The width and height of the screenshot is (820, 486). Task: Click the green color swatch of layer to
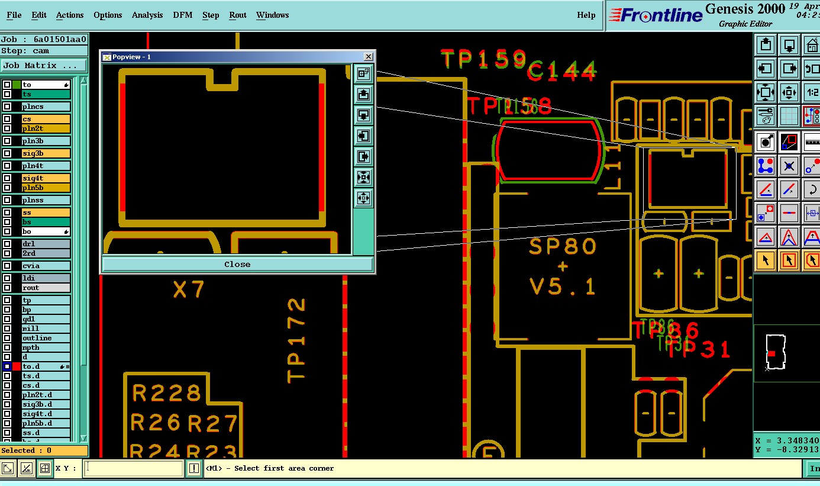click(17, 85)
